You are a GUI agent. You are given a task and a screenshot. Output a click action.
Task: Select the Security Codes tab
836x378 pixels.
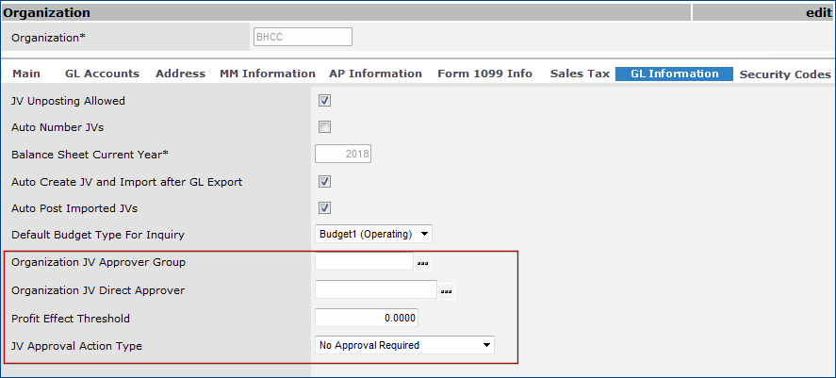point(785,74)
